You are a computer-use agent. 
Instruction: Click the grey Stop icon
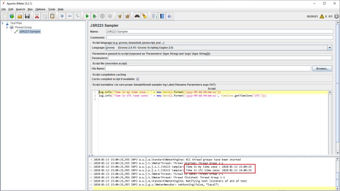coord(102,16)
